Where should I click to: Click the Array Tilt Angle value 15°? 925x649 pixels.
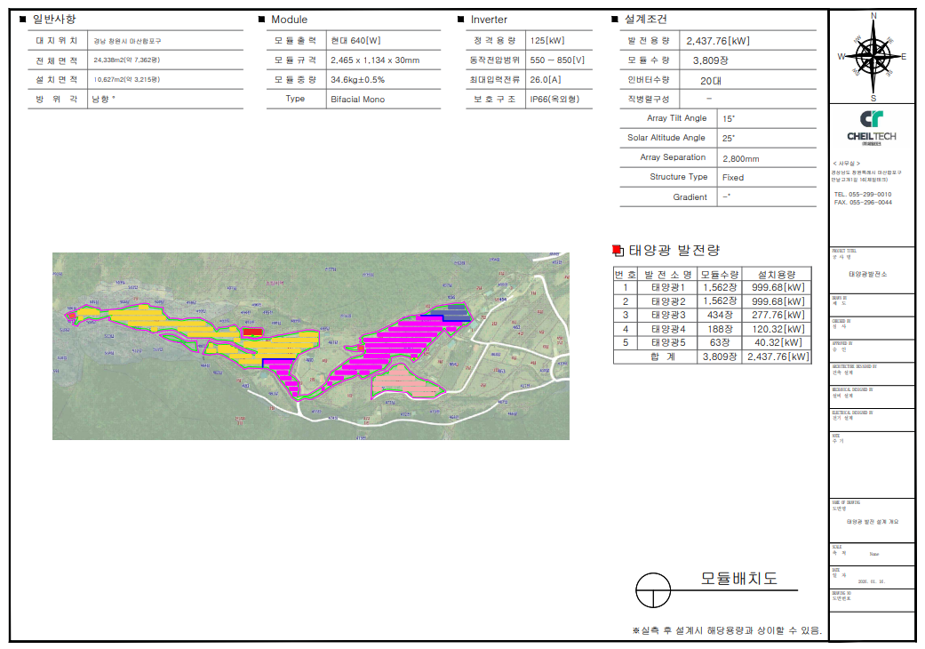click(x=729, y=118)
